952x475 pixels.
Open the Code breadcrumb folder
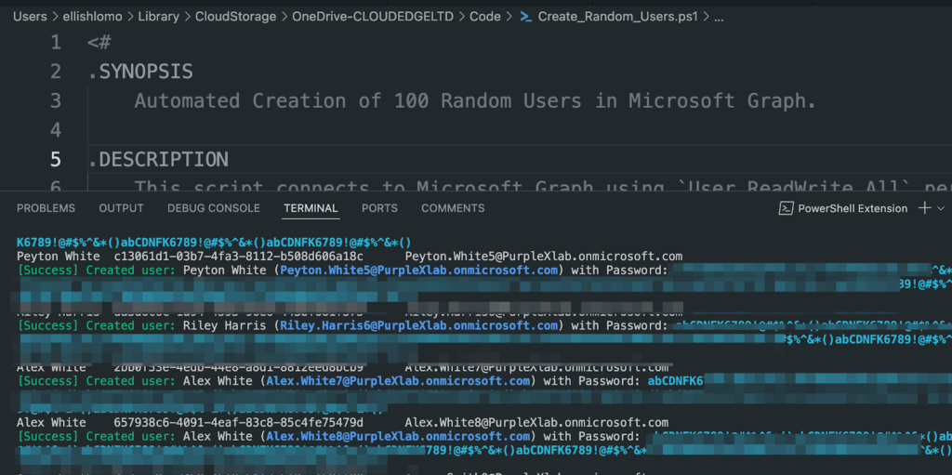485,17
